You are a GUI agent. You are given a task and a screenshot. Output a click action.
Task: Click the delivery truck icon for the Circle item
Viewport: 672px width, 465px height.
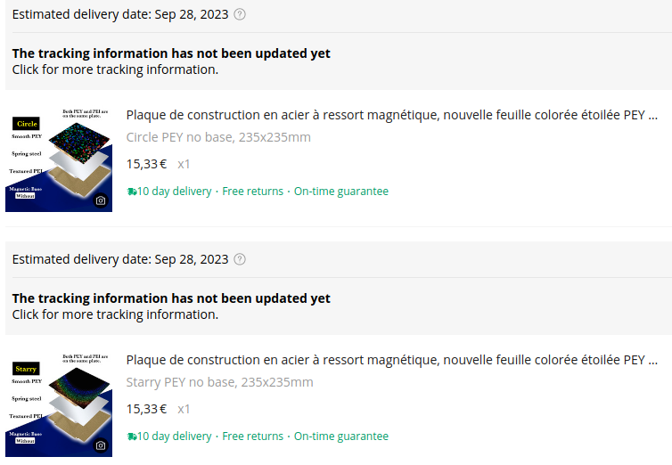point(132,192)
